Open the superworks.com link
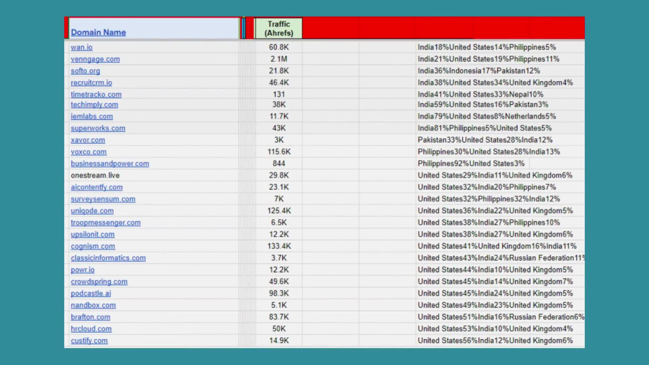The width and height of the screenshot is (649, 365). (98, 128)
